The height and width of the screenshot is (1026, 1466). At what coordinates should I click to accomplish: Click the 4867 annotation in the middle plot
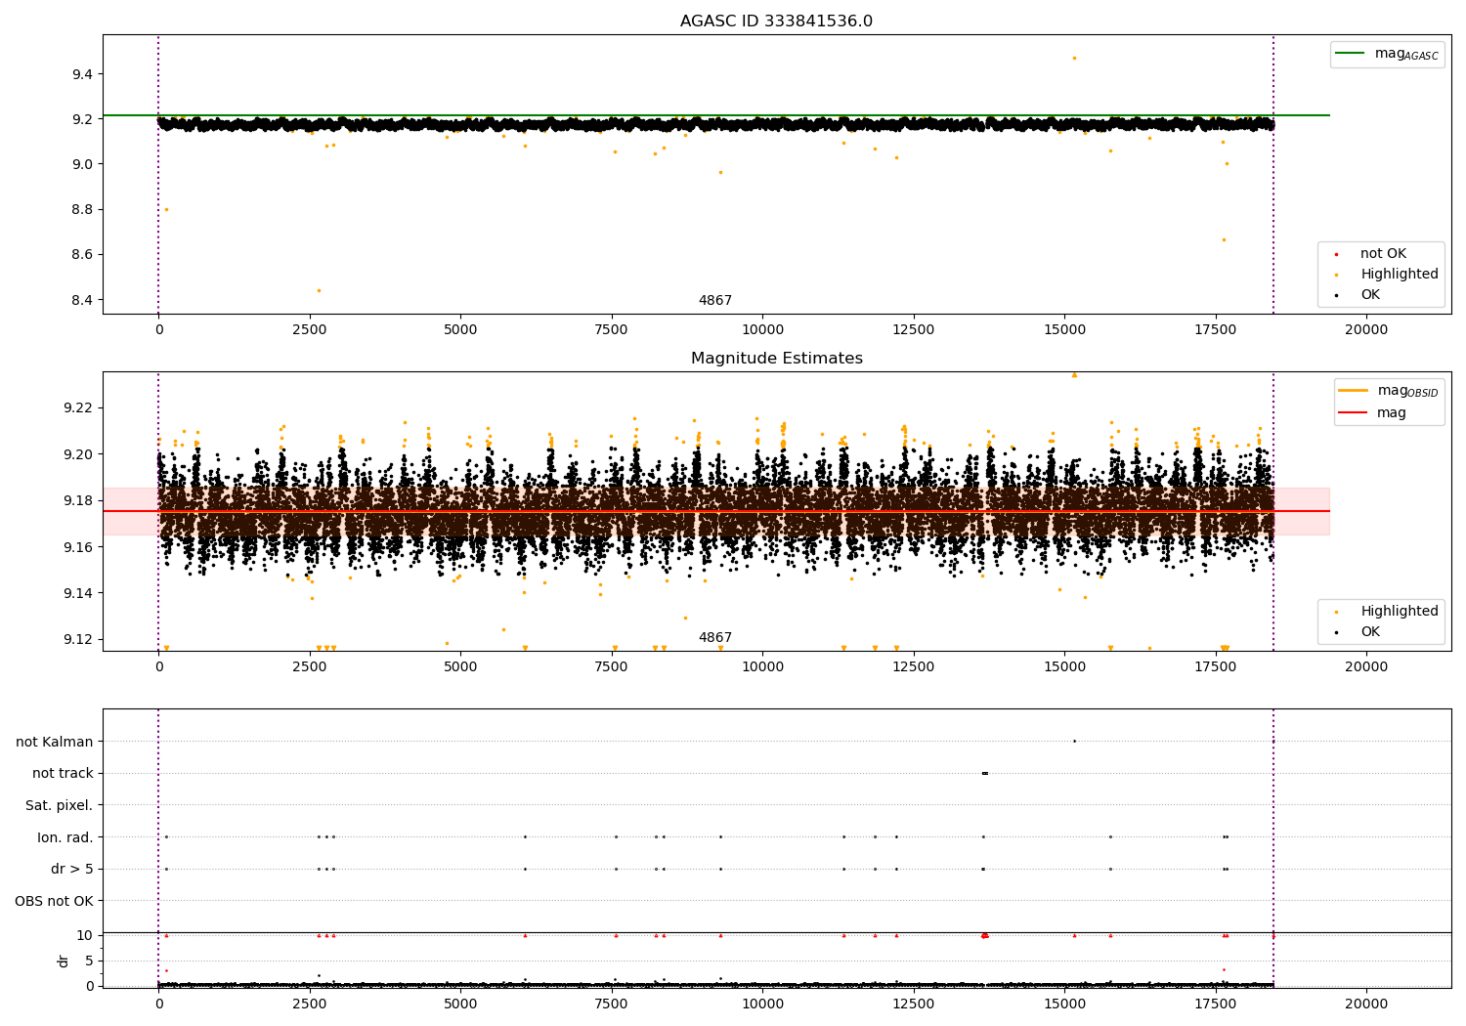(x=715, y=638)
